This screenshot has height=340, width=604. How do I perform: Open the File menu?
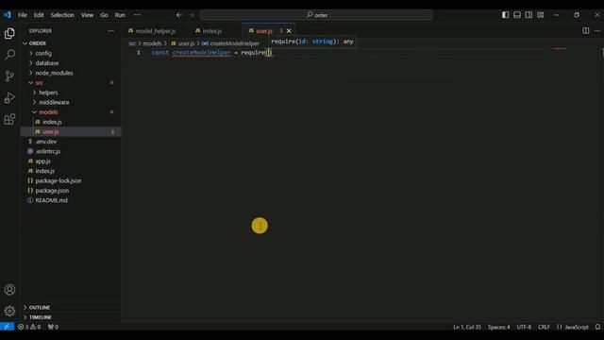(x=23, y=15)
